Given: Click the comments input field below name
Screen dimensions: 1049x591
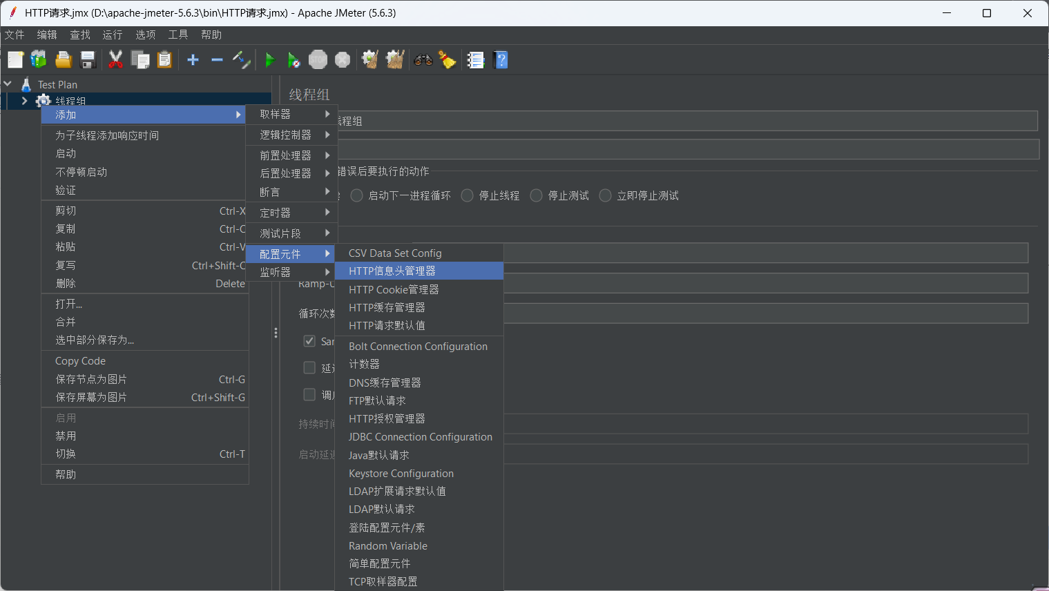Looking at the screenshot, I should 687,149.
